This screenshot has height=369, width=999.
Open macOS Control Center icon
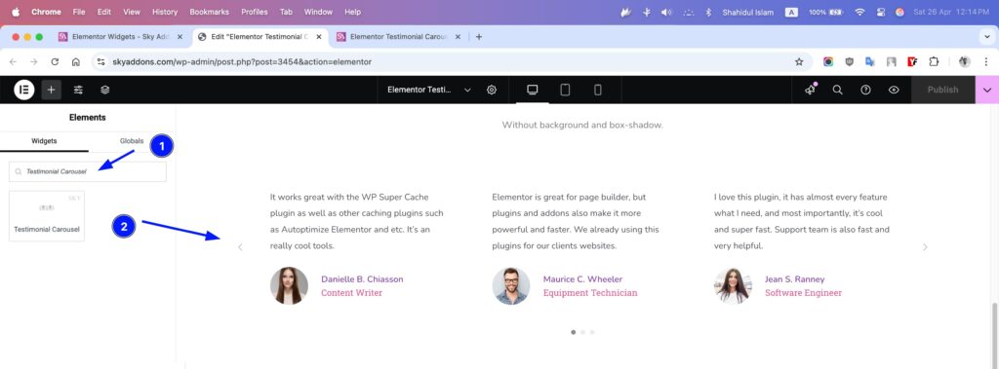(x=881, y=12)
